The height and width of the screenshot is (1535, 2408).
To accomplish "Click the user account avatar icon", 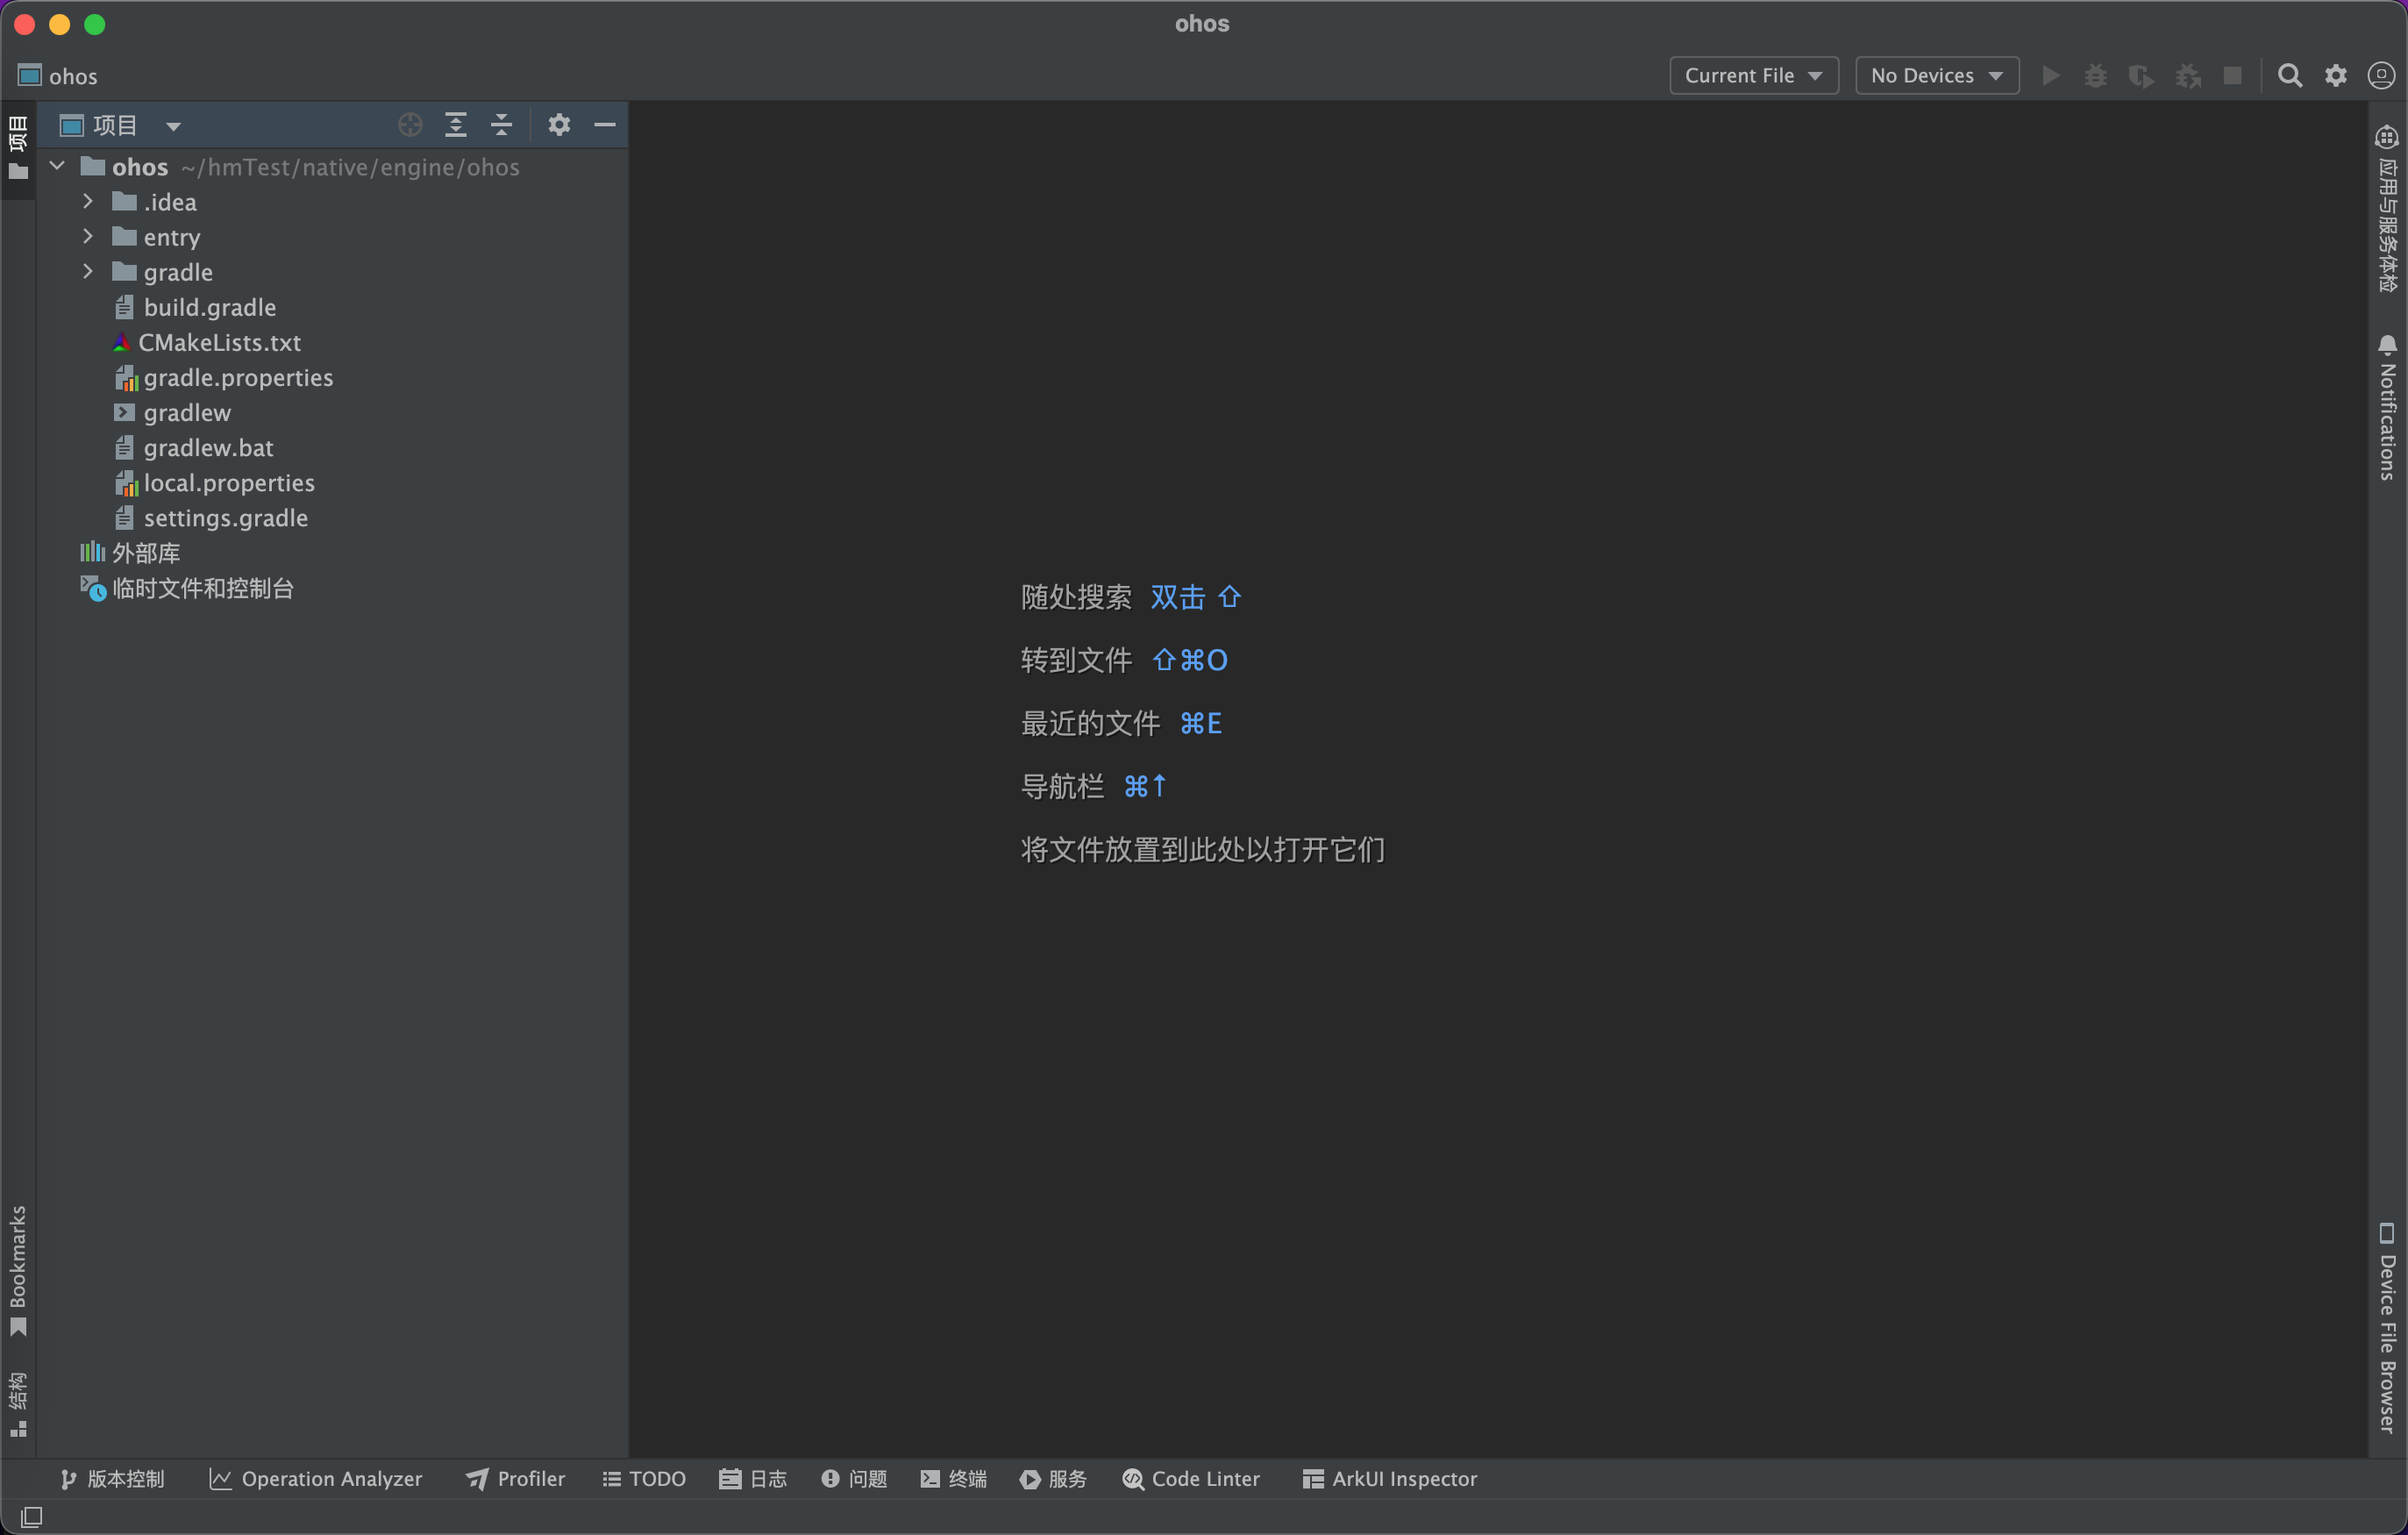I will pyautogui.click(x=2381, y=76).
